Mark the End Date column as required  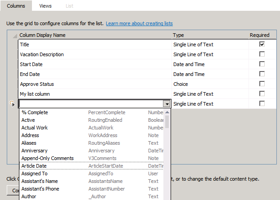click(x=262, y=74)
